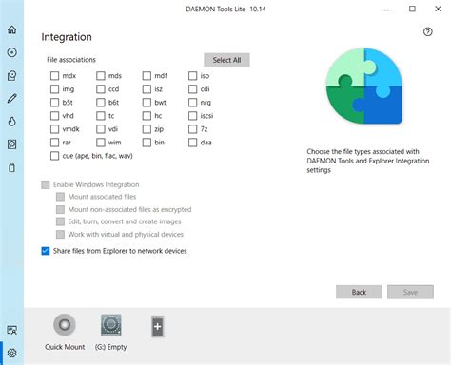Click the help question mark icon
This screenshot has width=451, height=365.
[x=427, y=31]
